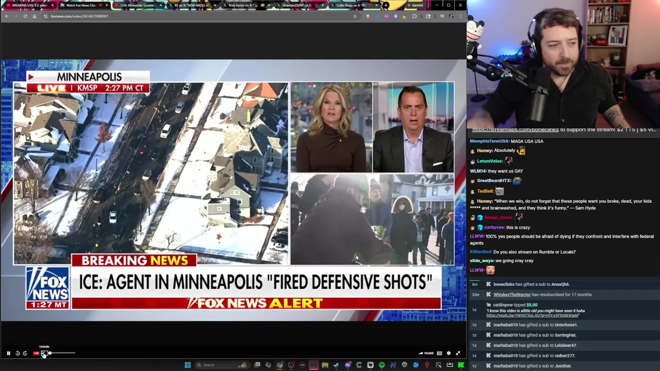Unmute the video player audio
The height and width of the screenshot is (371, 660).
tap(44, 353)
